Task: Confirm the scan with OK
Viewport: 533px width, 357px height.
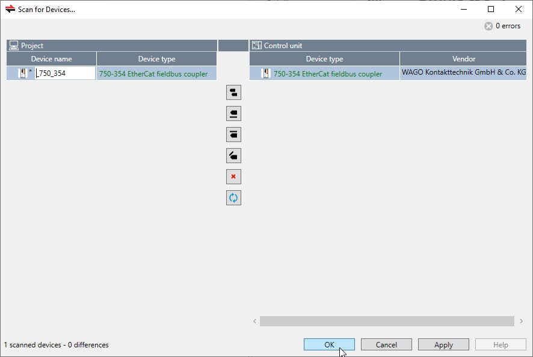Action: pos(329,345)
